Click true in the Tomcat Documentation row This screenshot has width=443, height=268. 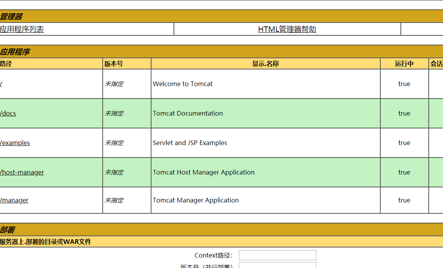pyautogui.click(x=404, y=113)
